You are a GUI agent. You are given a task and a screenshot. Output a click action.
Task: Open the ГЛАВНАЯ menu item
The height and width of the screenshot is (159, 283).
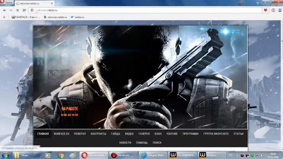coord(43,134)
